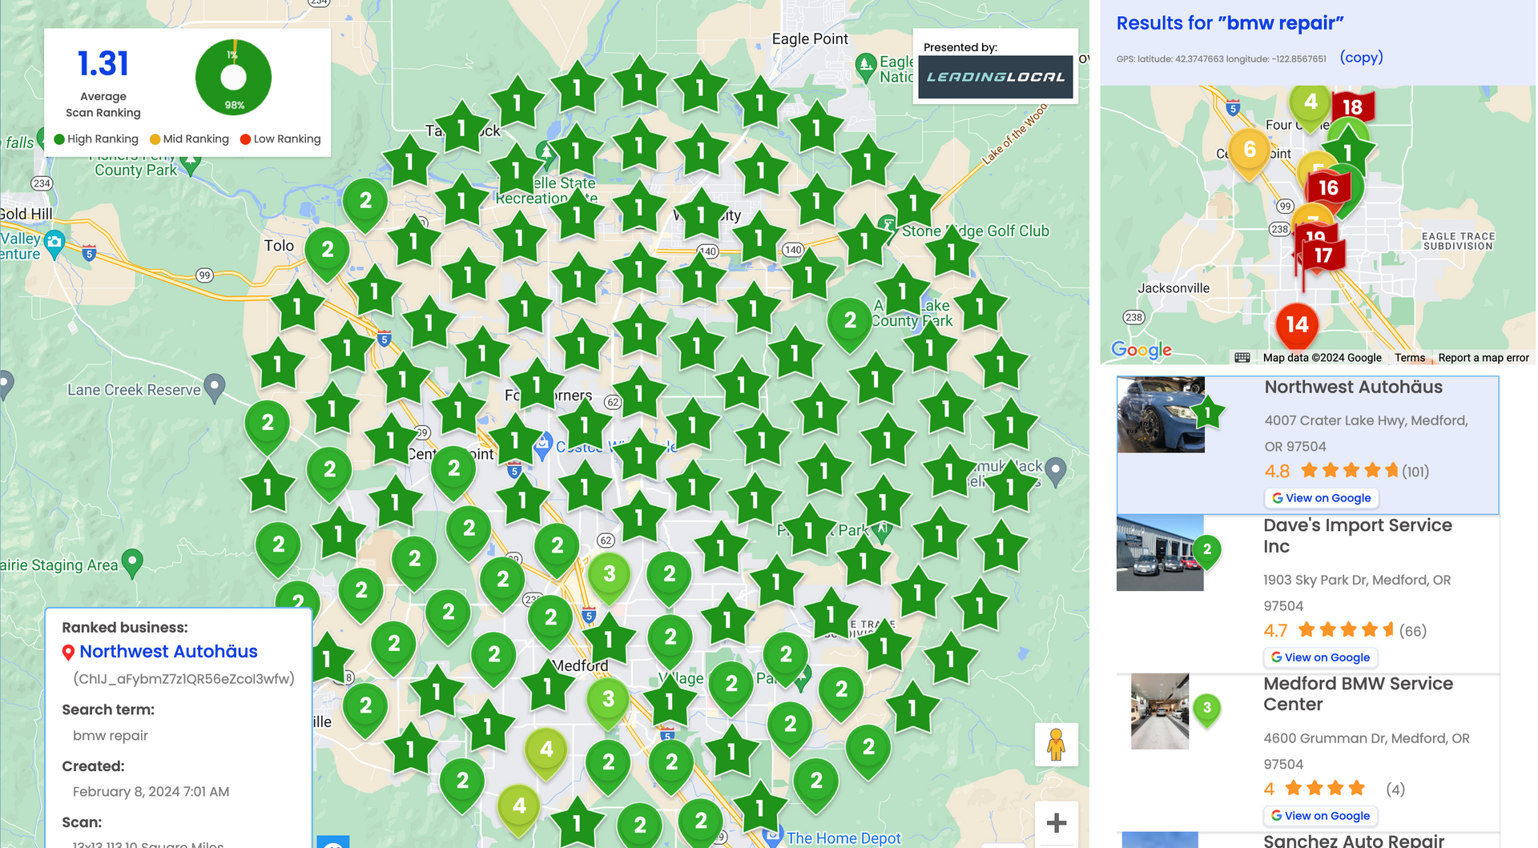This screenshot has height=848, width=1538.
Task: Click the bmw repair search term value
Action: click(111, 735)
